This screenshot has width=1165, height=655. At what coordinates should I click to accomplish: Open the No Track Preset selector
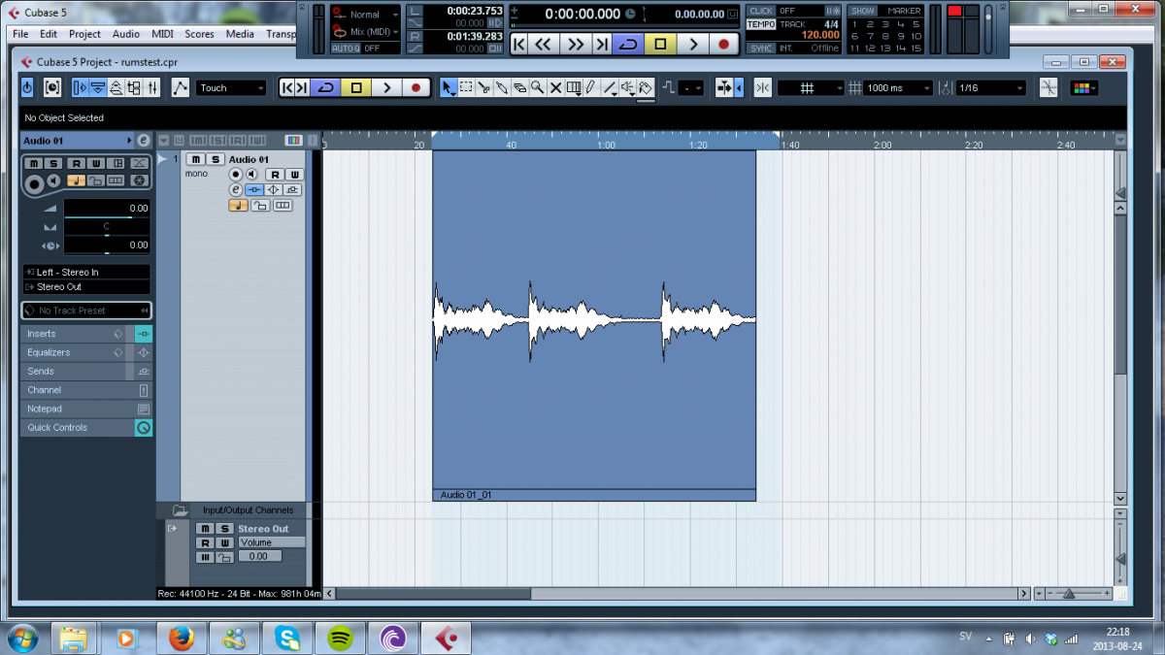(86, 311)
